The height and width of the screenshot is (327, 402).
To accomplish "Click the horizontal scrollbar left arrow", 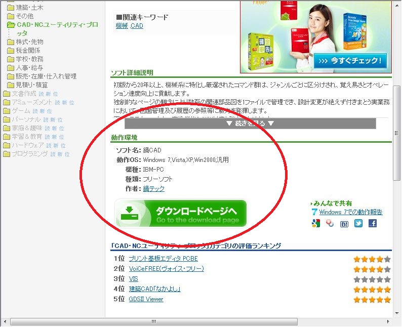I will (x=5, y=321).
